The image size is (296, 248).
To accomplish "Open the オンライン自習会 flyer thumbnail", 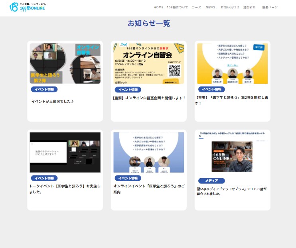I will point(149,64).
